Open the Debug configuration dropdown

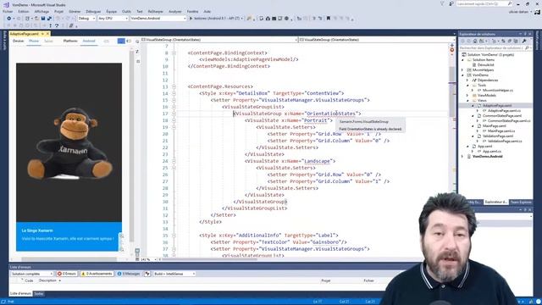[x=86, y=19]
